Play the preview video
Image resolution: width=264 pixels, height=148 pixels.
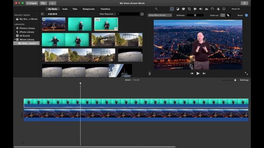(x=198, y=73)
